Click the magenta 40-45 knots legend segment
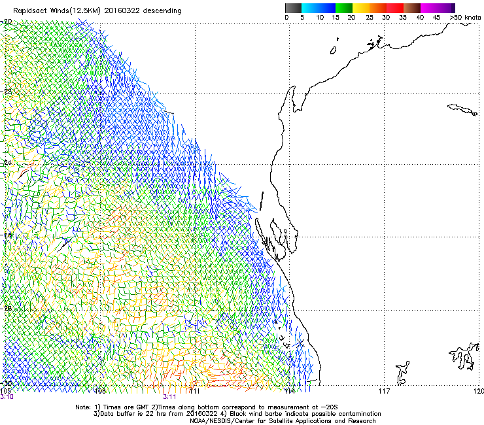This screenshot has width=484, height=425. tap(429, 8)
